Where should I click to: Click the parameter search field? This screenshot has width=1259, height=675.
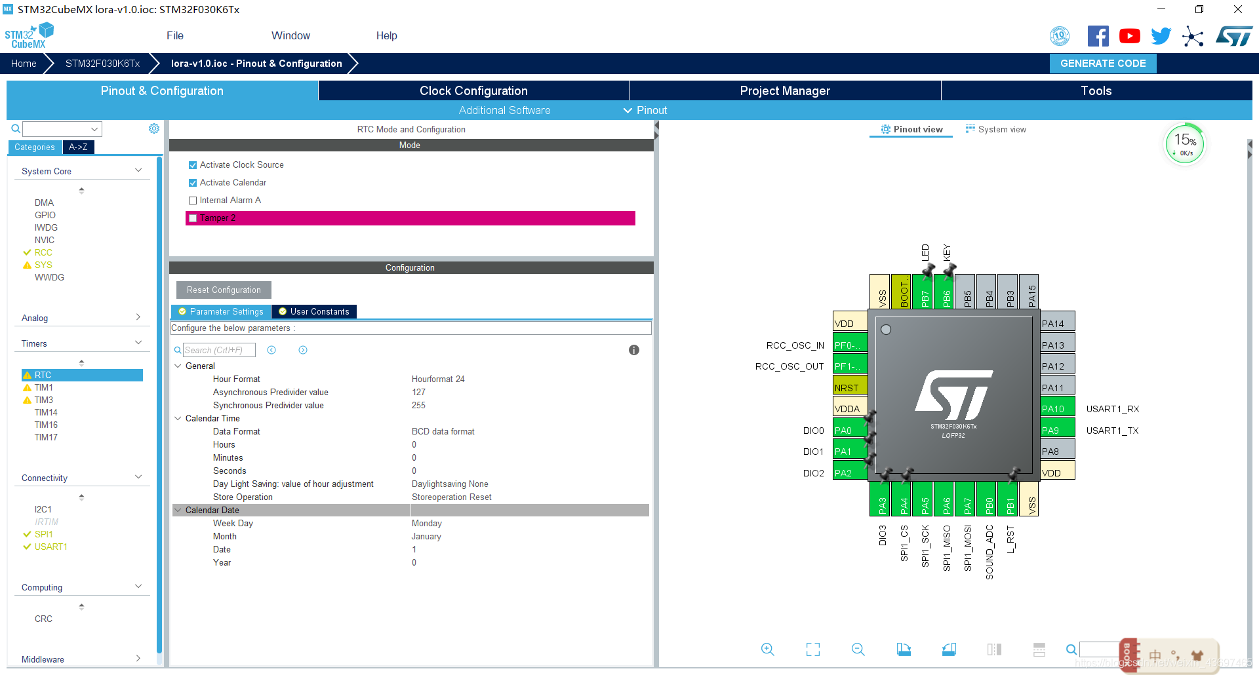pos(219,350)
